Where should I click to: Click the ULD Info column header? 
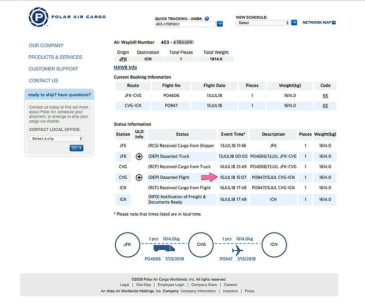[139, 134]
